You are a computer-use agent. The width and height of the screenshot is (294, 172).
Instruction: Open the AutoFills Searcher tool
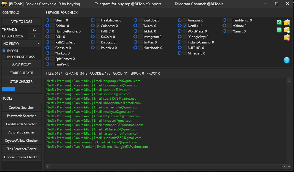(22, 132)
